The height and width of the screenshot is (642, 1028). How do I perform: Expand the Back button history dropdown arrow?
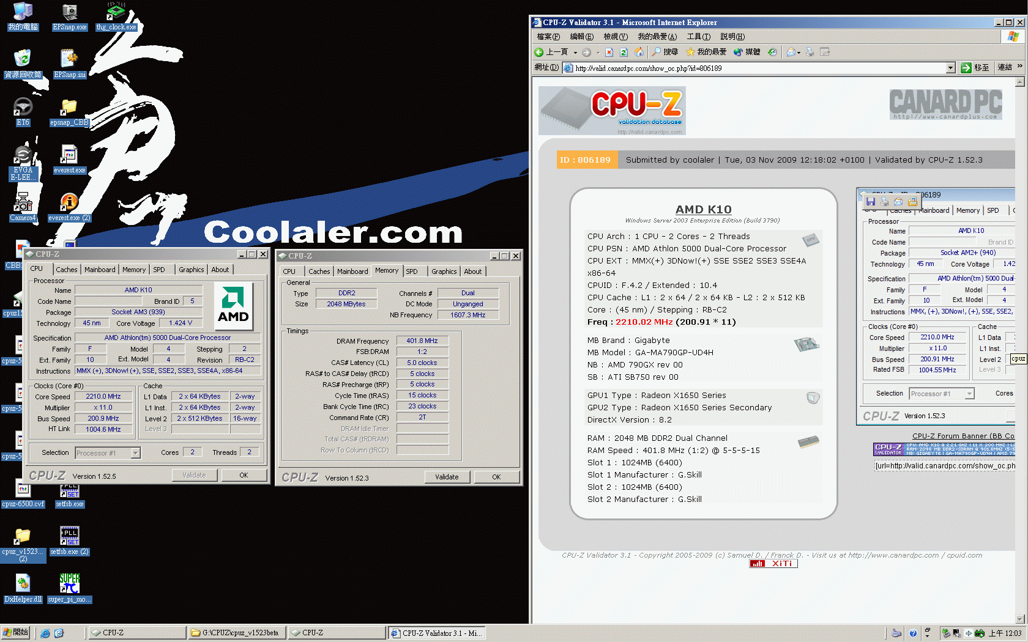pyautogui.click(x=575, y=53)
